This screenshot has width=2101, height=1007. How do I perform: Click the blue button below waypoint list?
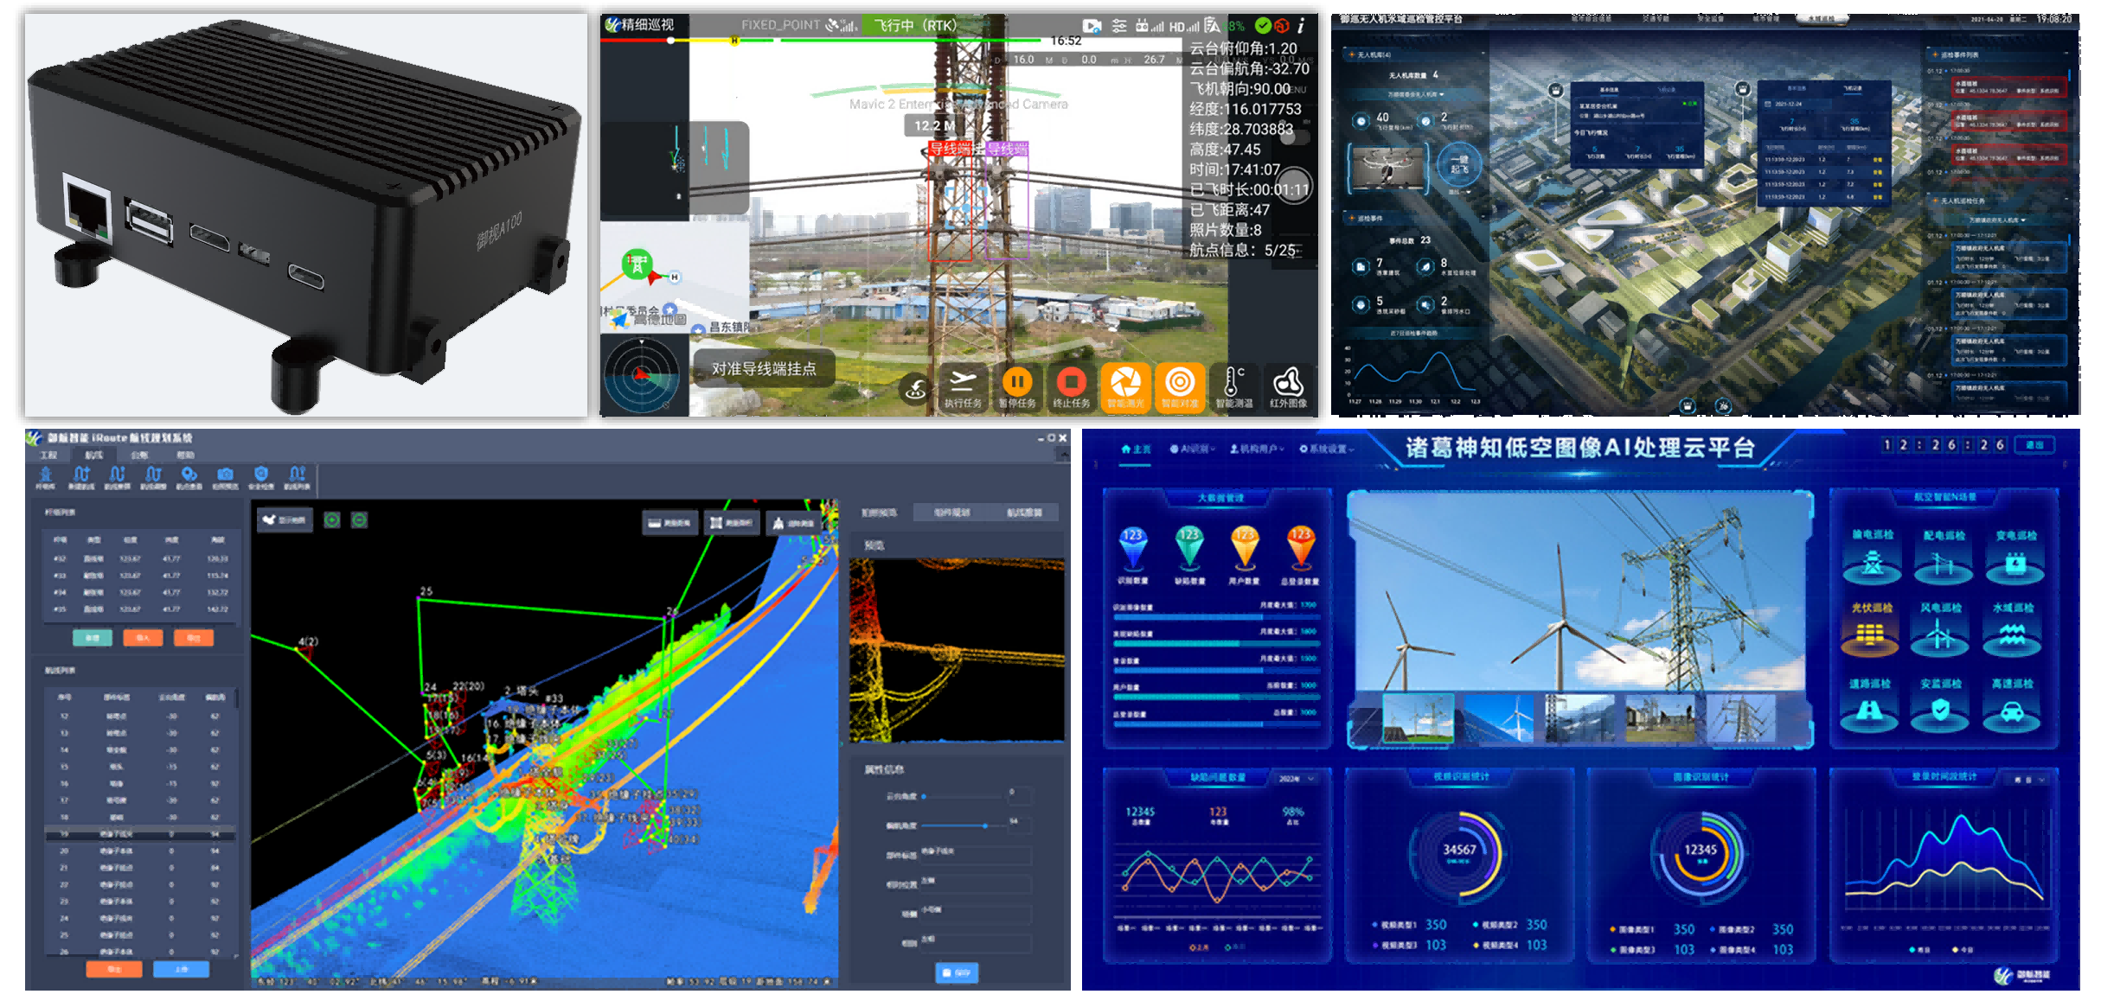pos(182,969)
